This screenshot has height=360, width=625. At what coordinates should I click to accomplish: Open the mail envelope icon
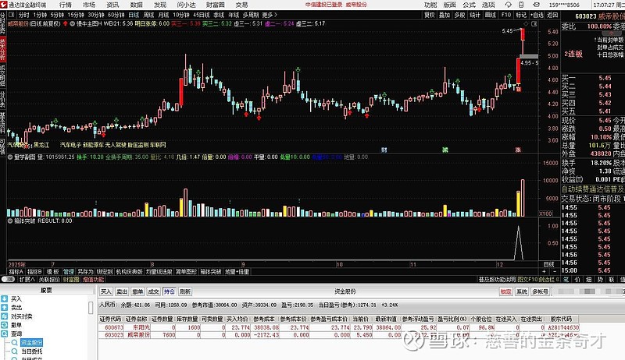coord(534,5)
